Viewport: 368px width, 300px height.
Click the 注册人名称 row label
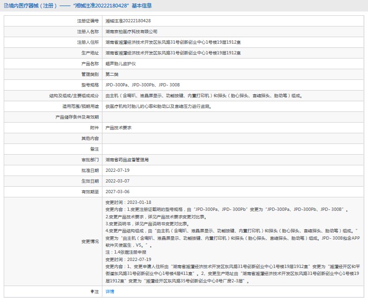[x=88, y=32]
